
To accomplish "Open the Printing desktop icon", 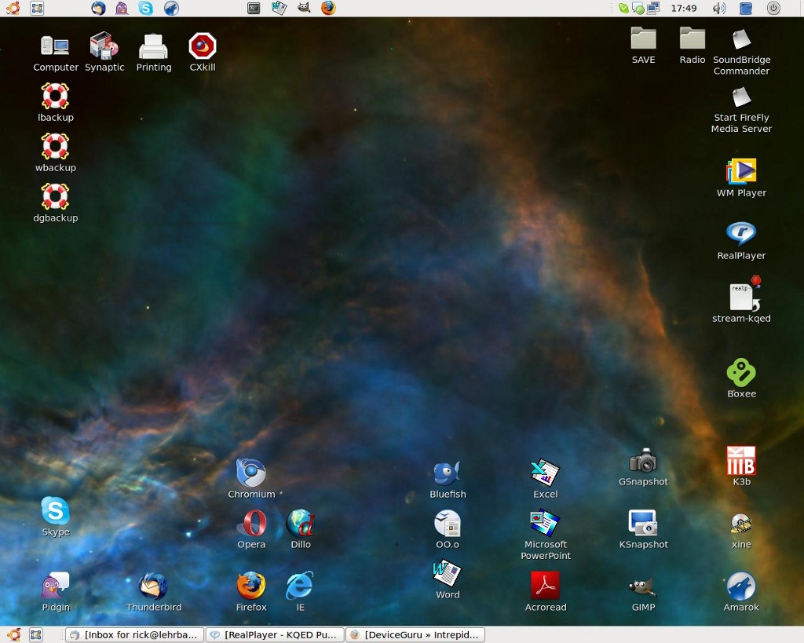I will pos(153,46).
